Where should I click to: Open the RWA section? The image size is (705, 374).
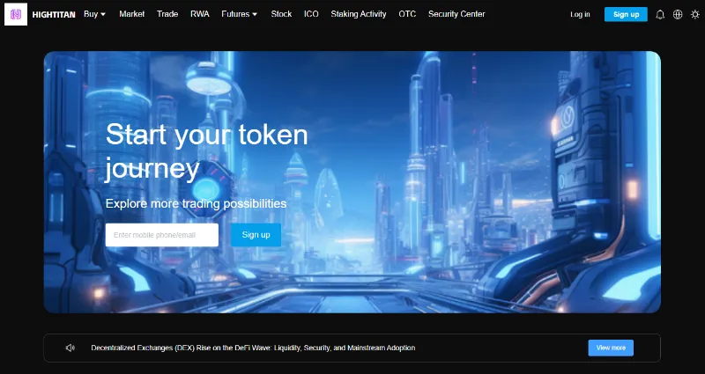[200, 14]
